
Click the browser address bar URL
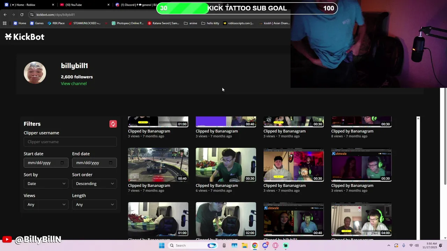(56, 15)
